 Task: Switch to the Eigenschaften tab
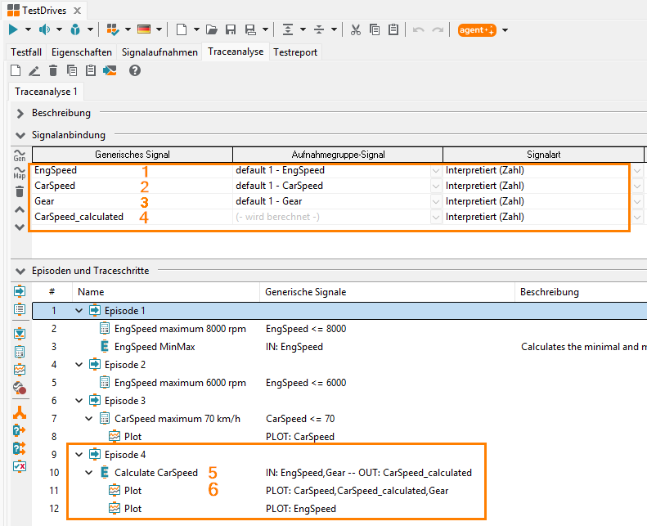tap(81, 52)
